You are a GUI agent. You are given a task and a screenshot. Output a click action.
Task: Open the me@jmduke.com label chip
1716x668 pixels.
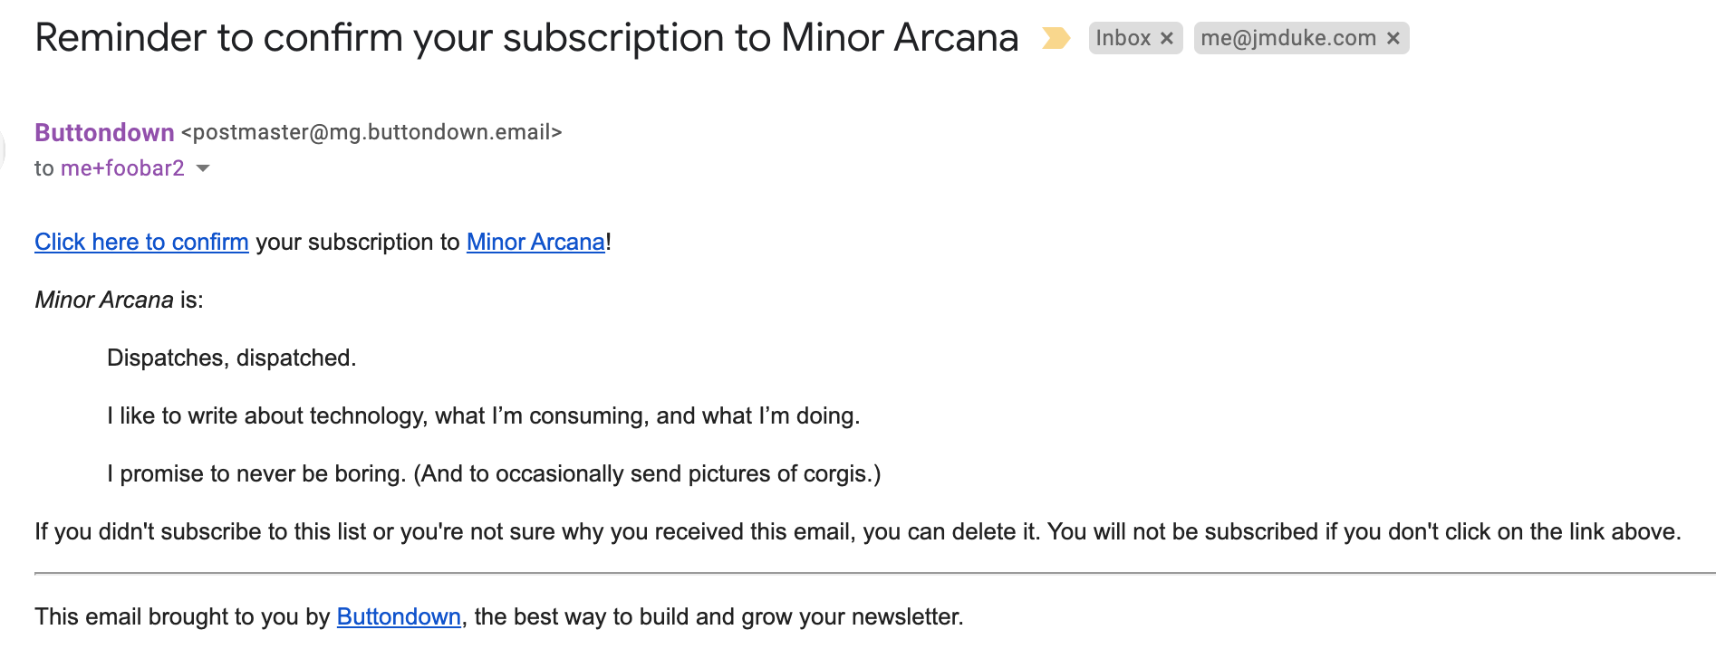click(1287, 38)
